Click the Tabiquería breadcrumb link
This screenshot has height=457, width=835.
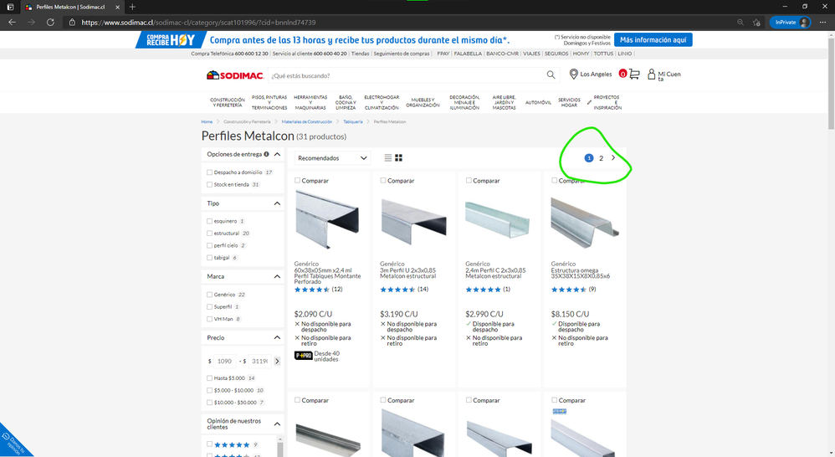coord(353,121)
